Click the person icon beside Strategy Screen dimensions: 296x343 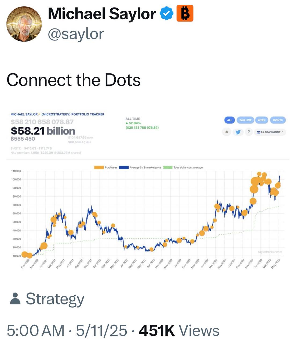(15, 299)
